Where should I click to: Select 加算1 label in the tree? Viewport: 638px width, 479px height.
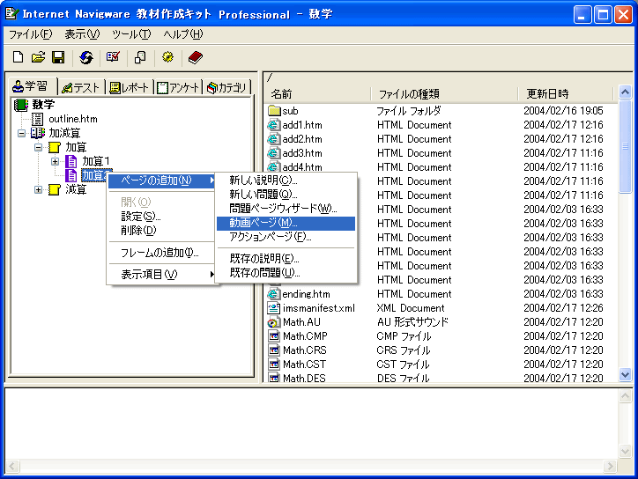(96, 161)
